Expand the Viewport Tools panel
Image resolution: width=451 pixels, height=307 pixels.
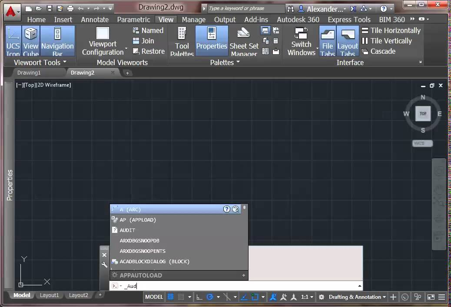tap(40, 62)
